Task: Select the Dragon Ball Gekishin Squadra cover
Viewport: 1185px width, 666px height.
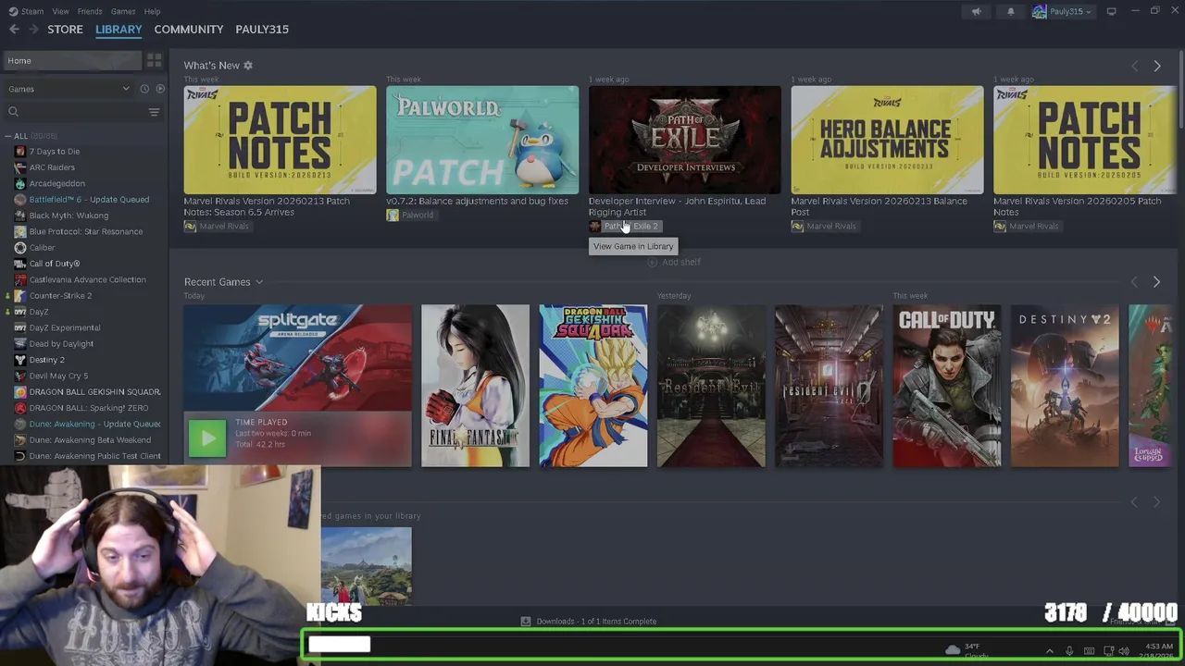Action: pos(593,386)
